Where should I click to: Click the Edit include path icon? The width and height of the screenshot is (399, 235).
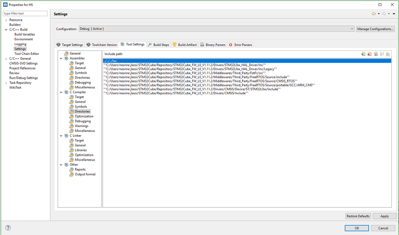point(375,54)
